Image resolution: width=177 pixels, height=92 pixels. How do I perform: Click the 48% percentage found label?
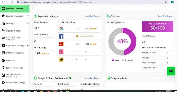coord(122,41)
